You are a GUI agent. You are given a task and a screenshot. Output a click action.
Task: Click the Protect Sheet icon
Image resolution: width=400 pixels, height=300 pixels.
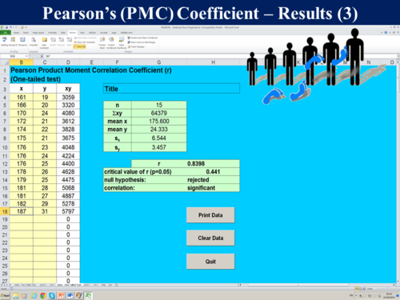[102, 42]
